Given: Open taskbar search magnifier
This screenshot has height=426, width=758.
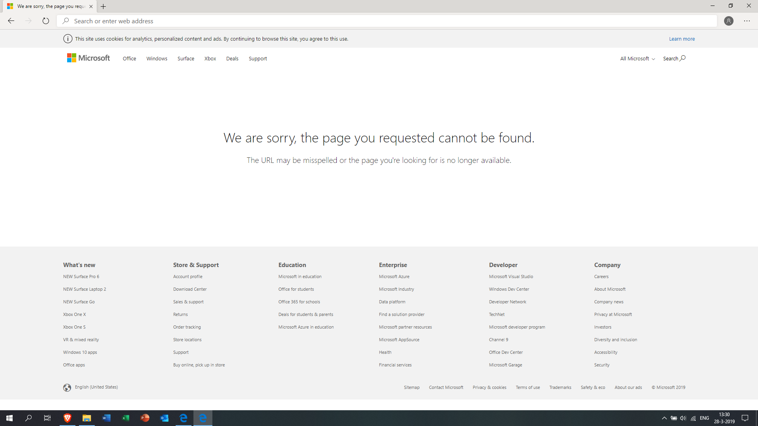Looking at the screenshot, I should point(28,418).
